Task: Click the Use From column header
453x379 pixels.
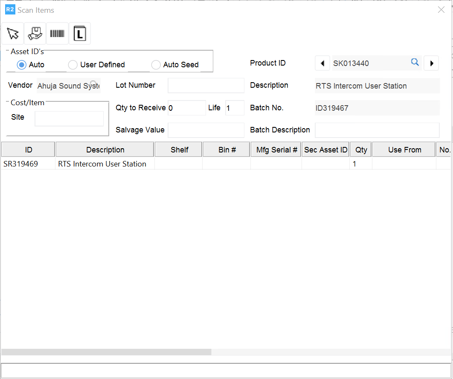Action: pos(404,150)
